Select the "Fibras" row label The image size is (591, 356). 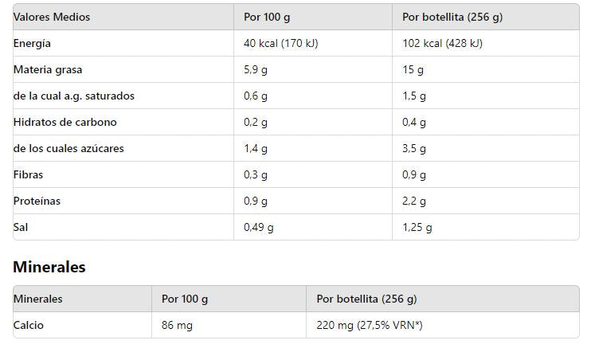pyautogui.click(x=29, y=174)
